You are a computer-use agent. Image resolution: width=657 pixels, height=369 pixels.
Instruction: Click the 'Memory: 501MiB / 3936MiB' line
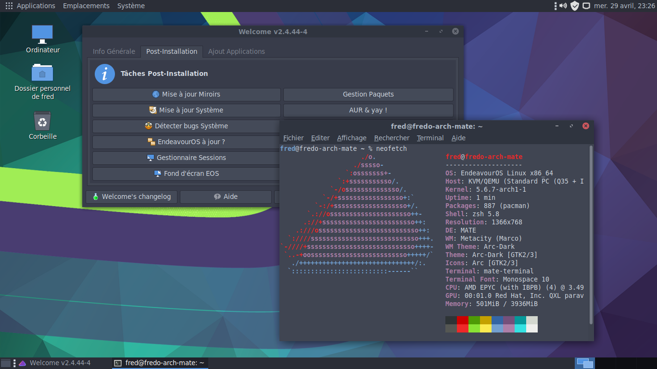point(492,304)
